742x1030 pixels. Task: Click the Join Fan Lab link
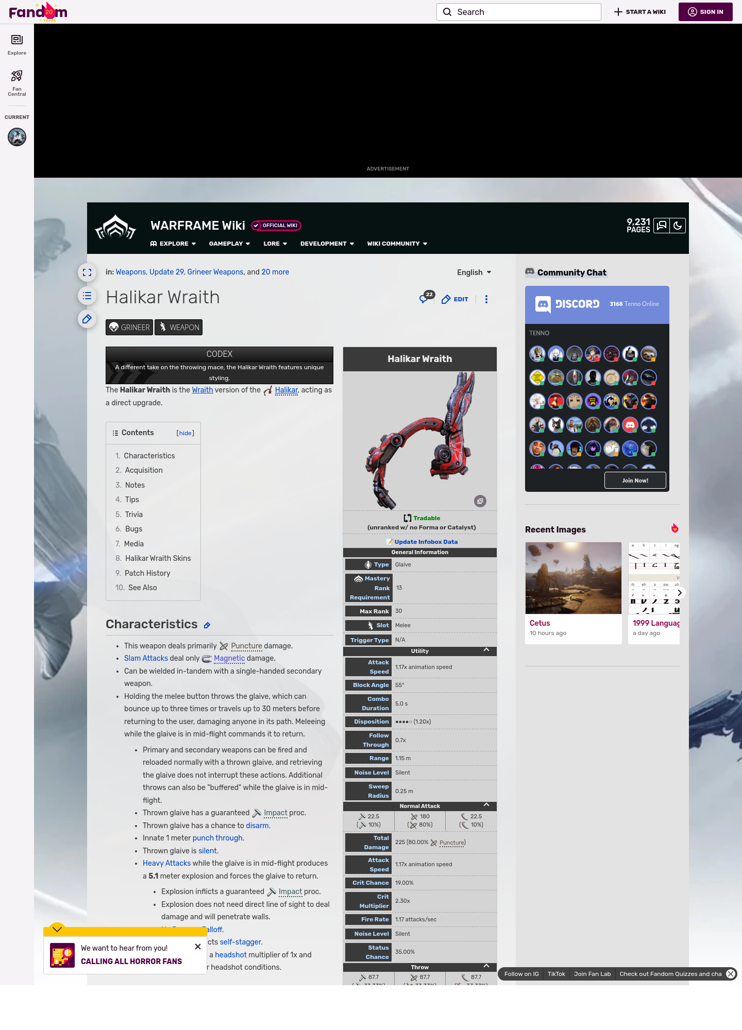coord(592,974)
